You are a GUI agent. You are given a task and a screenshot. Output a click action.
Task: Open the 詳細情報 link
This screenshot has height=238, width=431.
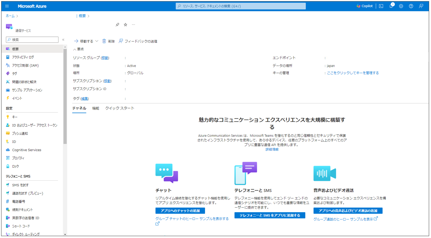point(272,149)
